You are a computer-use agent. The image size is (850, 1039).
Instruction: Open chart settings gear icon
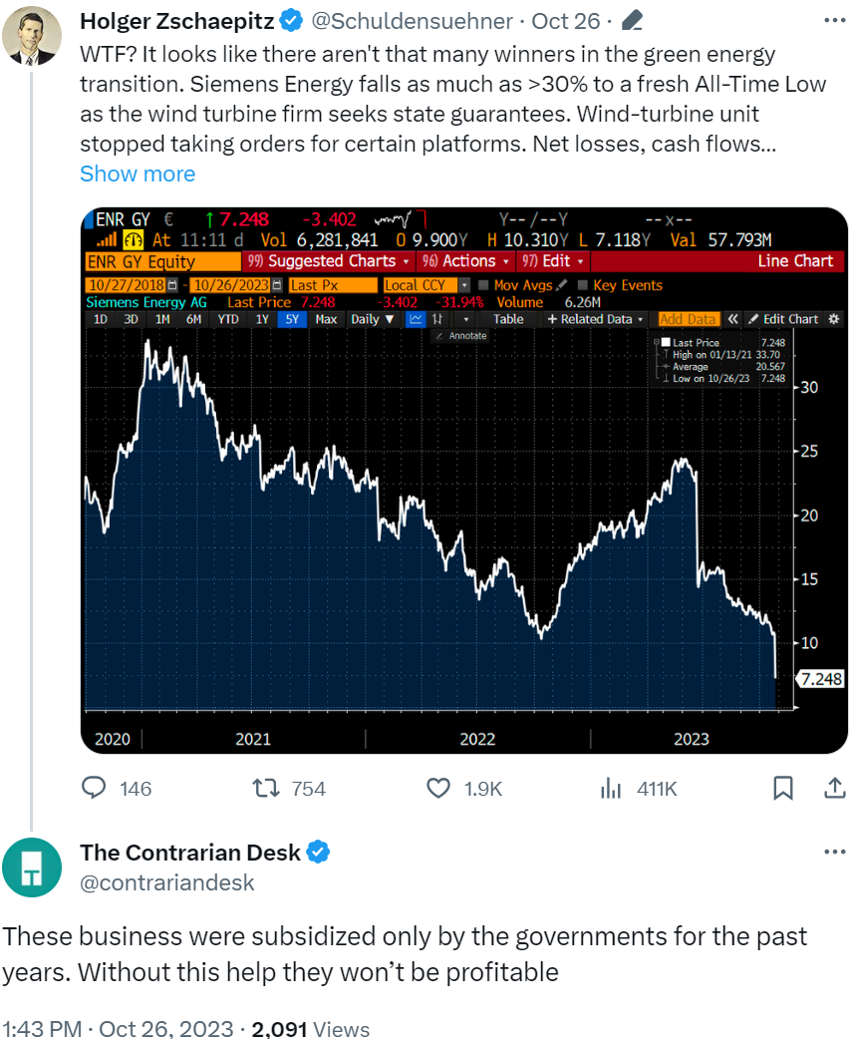[x=835, y=319]
